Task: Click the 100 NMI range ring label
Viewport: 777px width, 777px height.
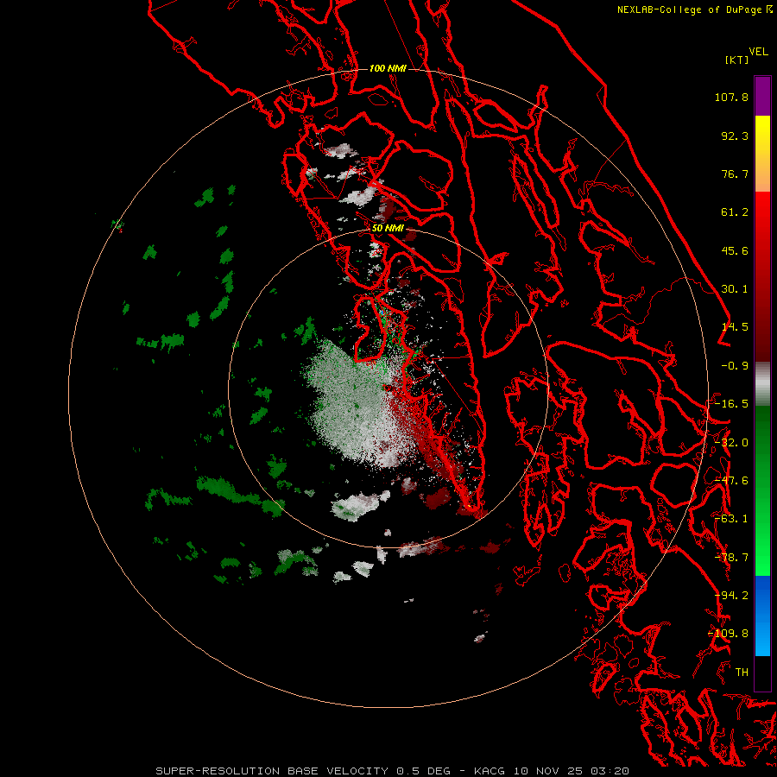Action: pyautogui.click(x=388, y=68)
